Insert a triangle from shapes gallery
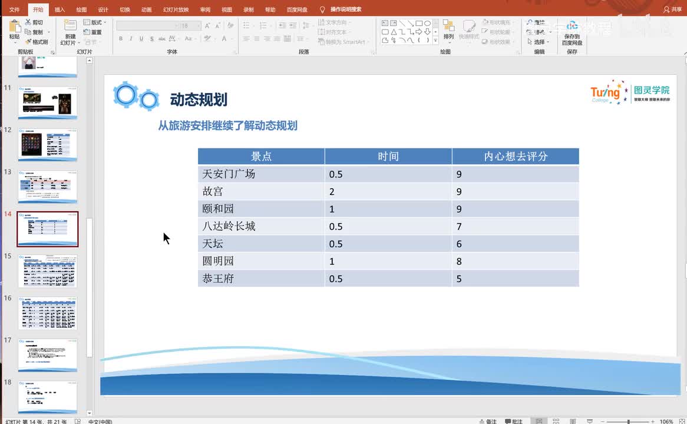This screenshot has height=424, width=687. (x=394, y=32)
